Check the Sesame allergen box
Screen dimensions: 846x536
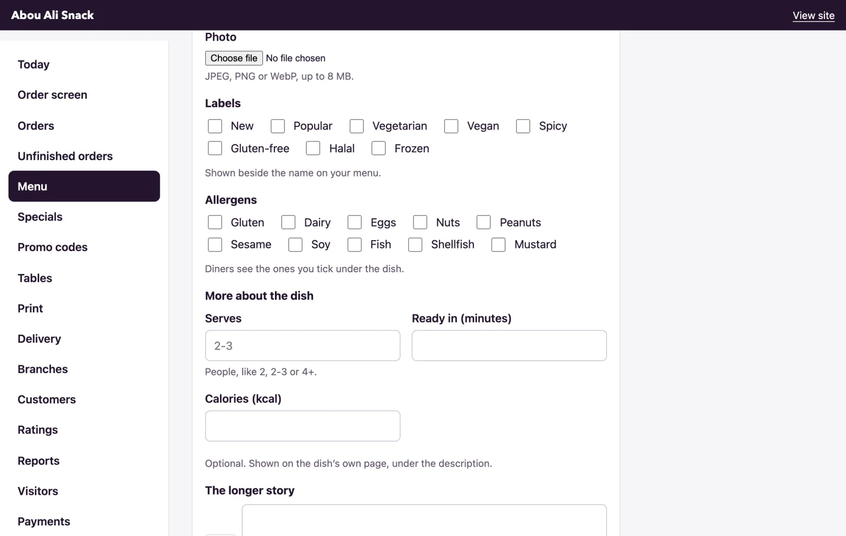215,245
